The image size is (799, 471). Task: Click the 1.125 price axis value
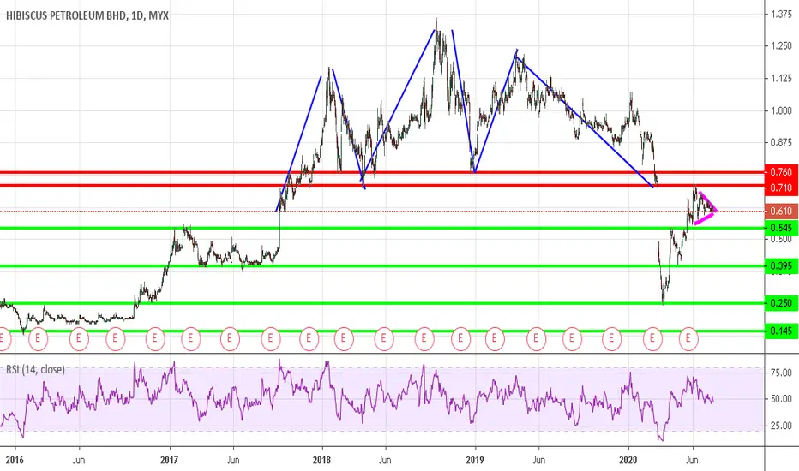[781, 79]
